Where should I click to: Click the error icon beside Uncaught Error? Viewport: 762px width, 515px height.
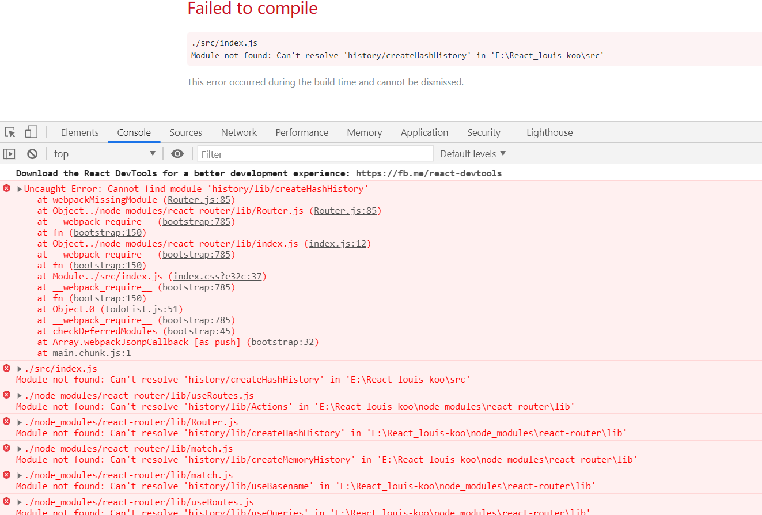6,188
